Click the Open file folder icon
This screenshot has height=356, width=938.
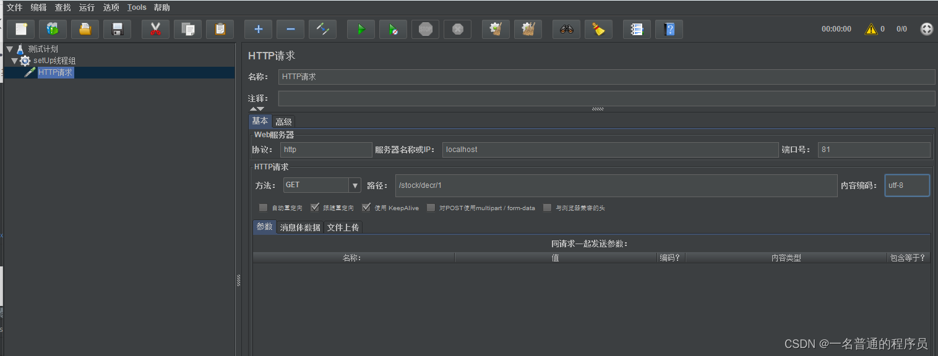85,29
